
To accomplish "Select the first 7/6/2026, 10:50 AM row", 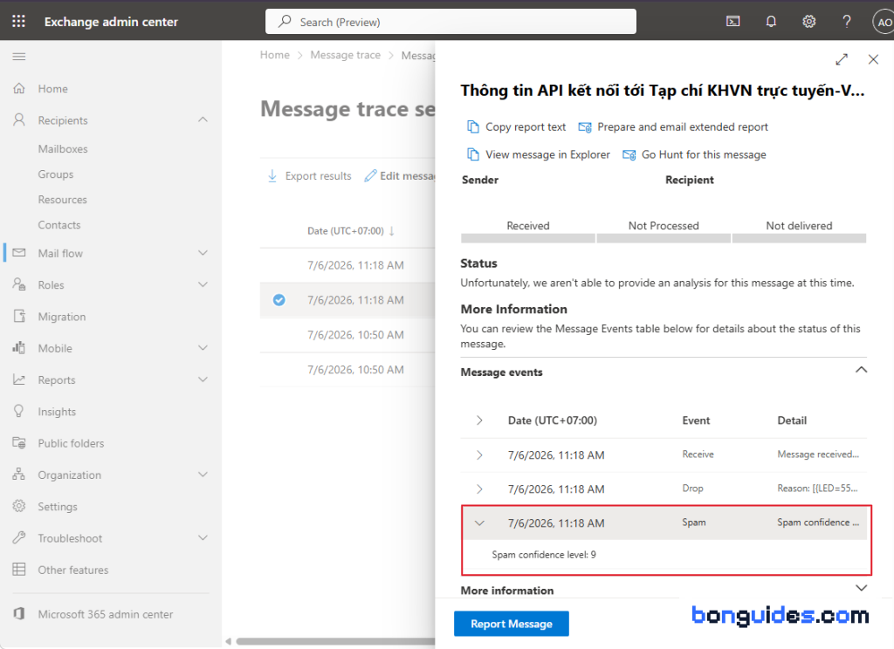I will (347, 334).
